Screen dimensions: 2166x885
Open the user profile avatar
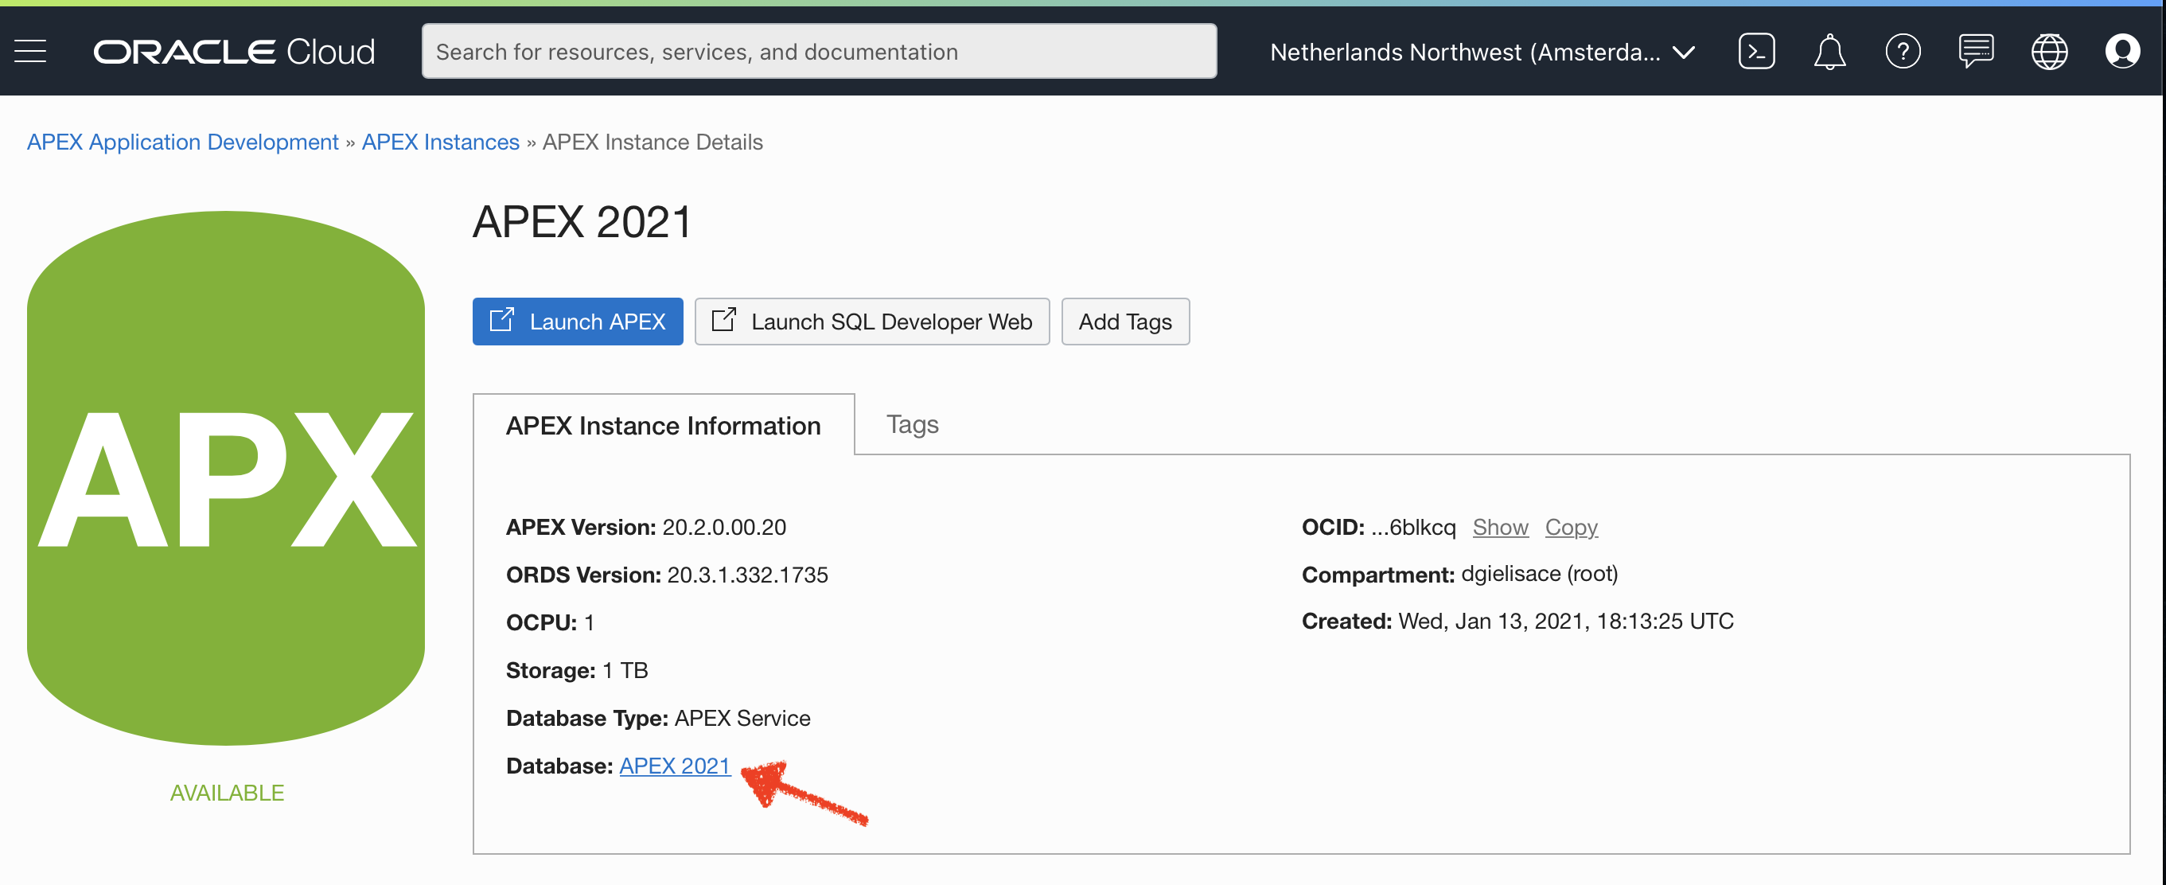(x=2124, y=50)
